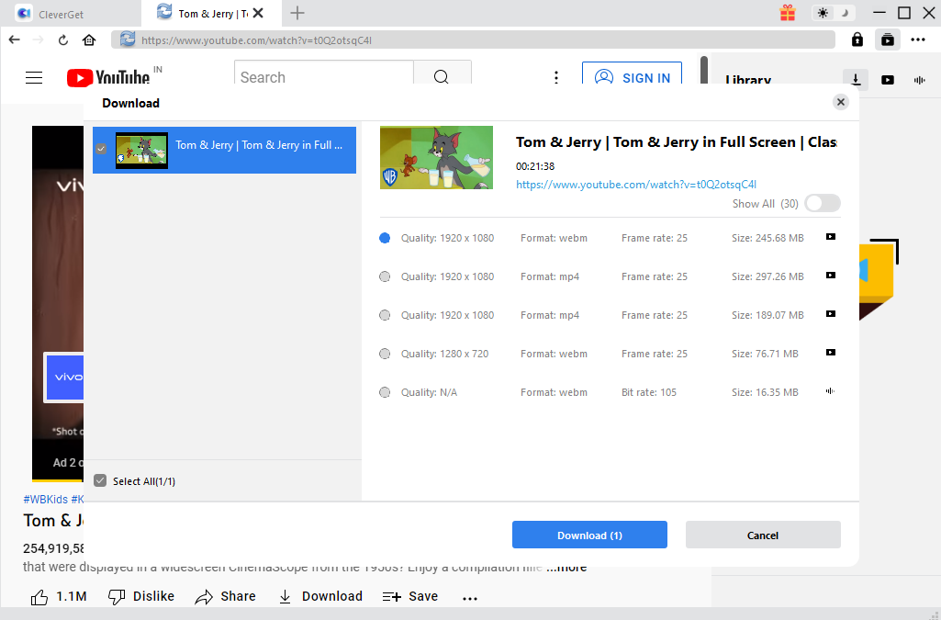Select the 1080 mp4 297.26 MB option
Image resolution: width=941 pixels, height=620 pixels.
385,276
